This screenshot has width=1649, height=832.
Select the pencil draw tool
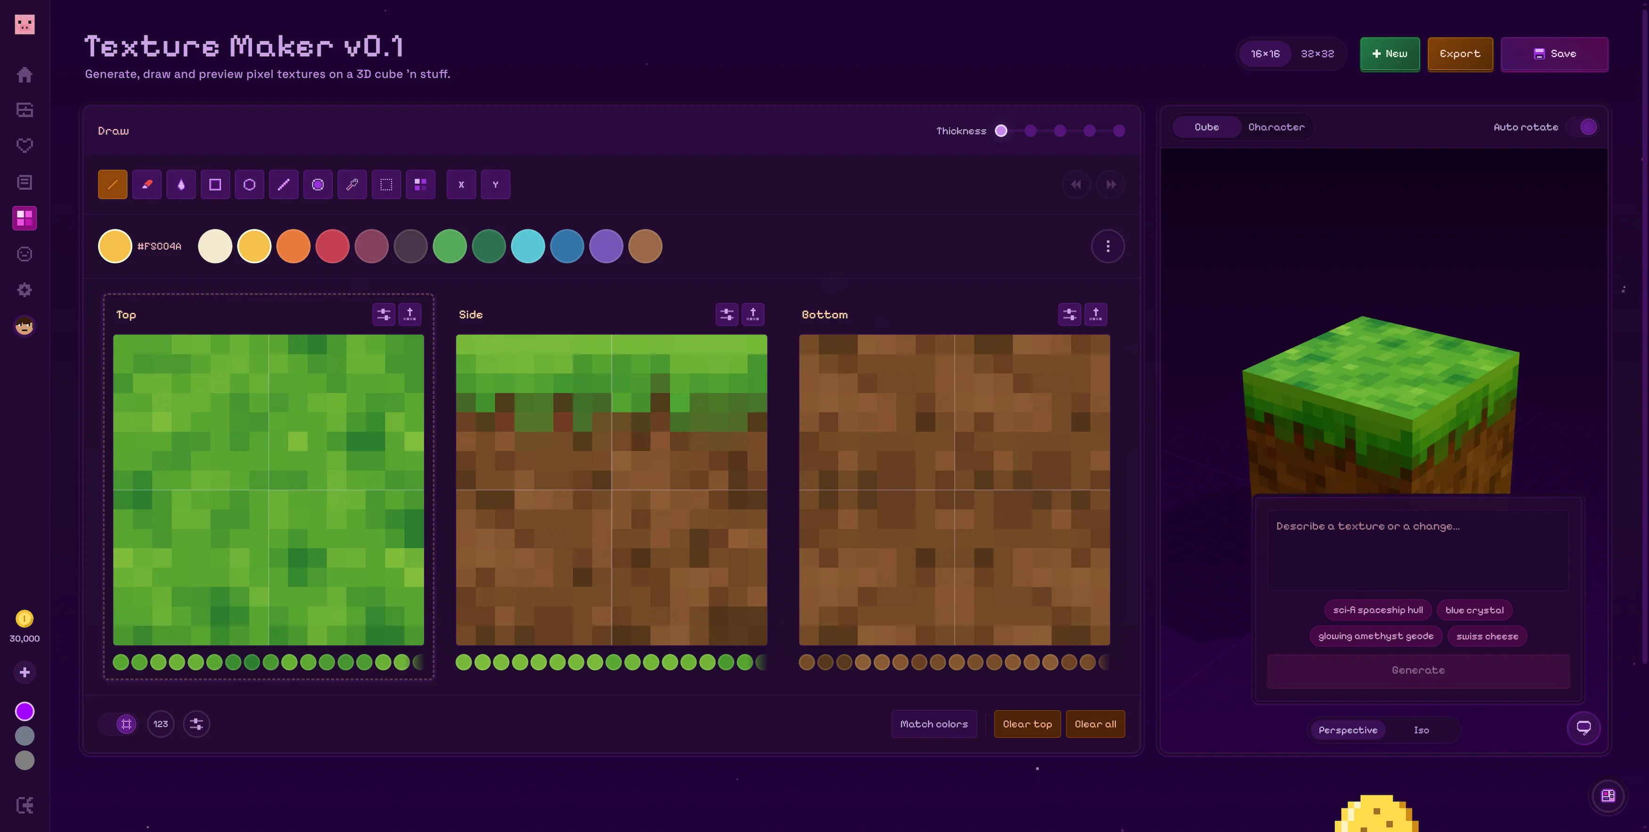113,184
